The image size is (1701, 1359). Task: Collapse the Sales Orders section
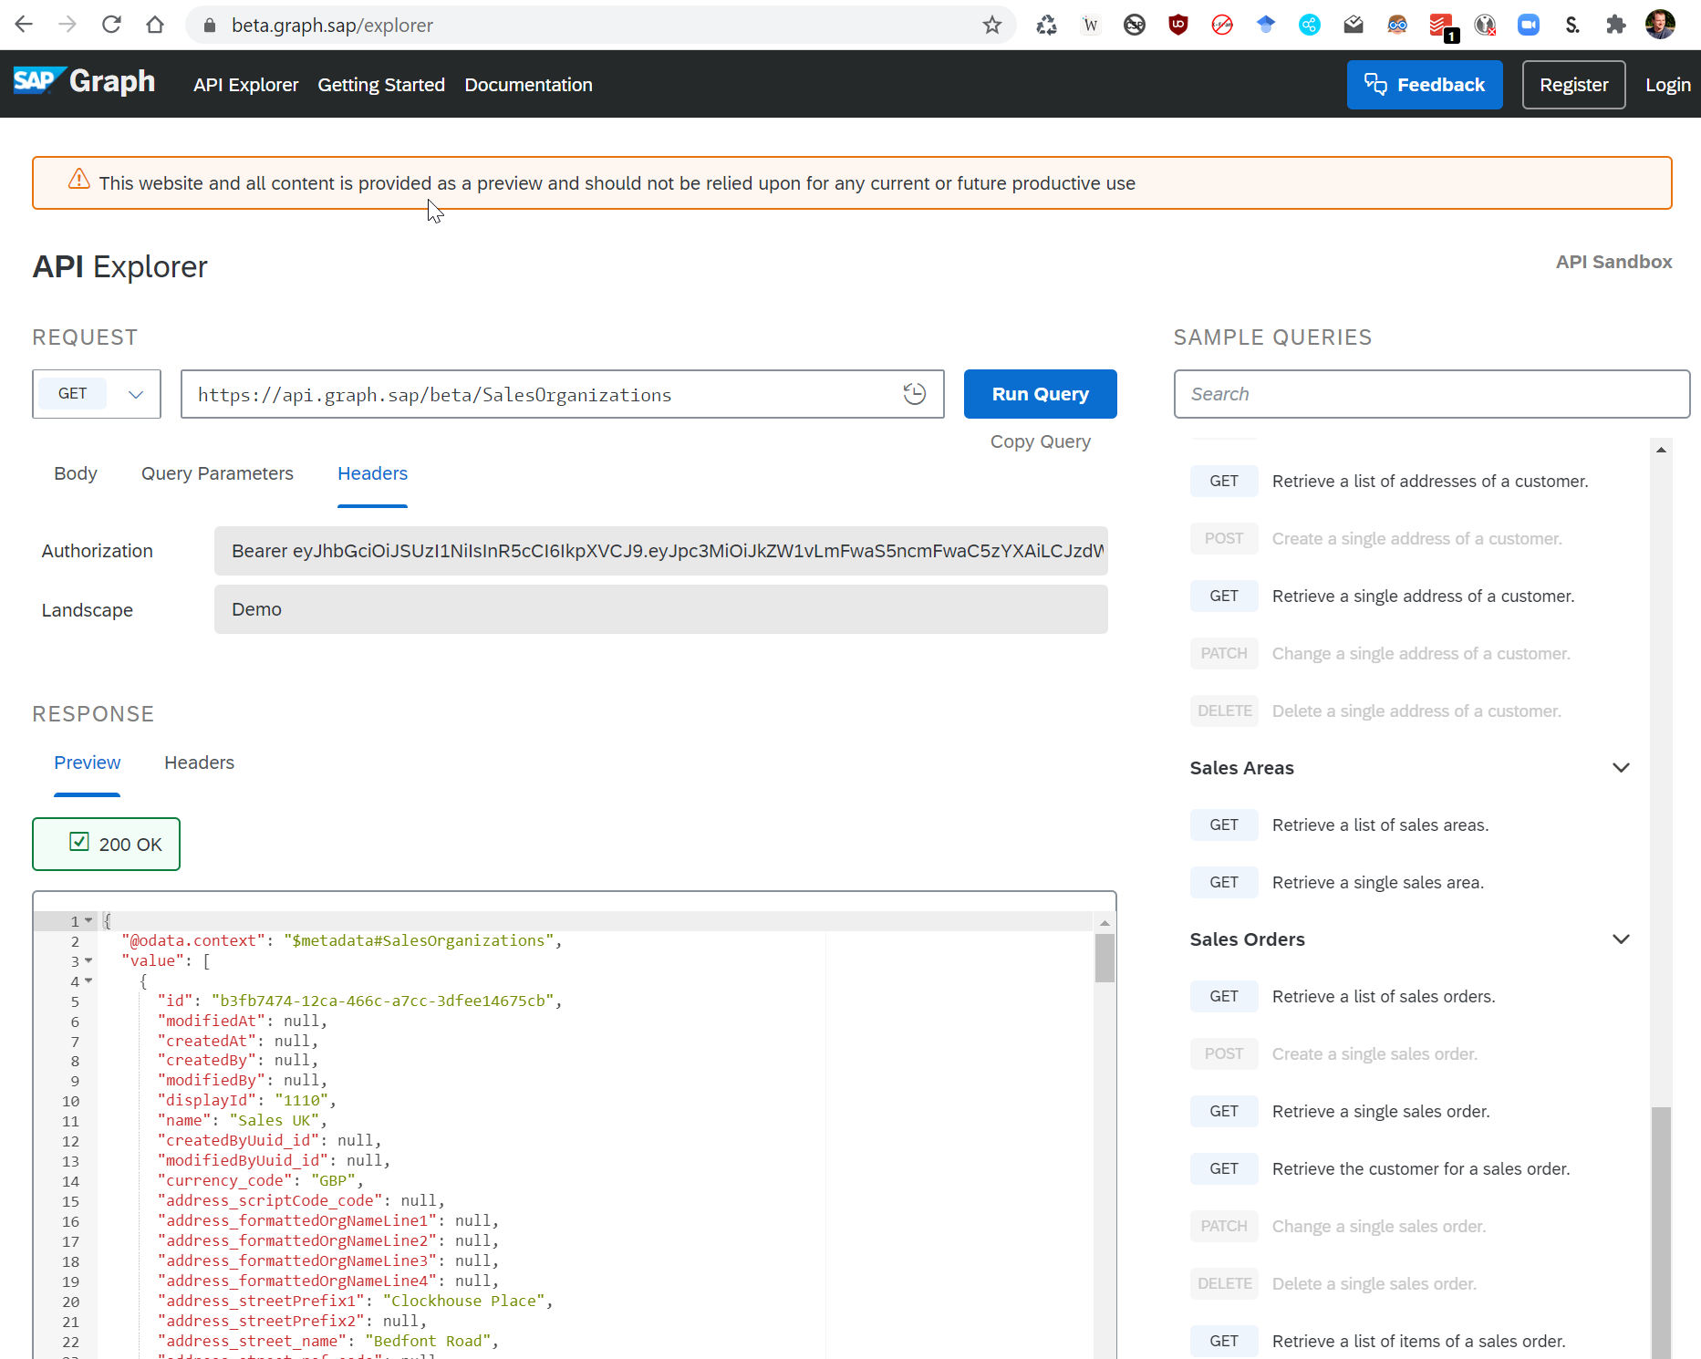click(x=1620, y=939)
